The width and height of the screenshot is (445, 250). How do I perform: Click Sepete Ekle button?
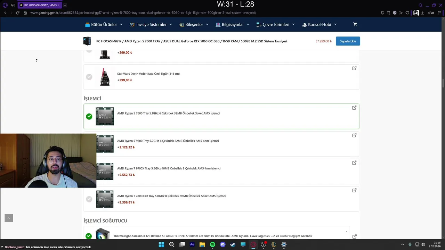click(x=348, y=41)
